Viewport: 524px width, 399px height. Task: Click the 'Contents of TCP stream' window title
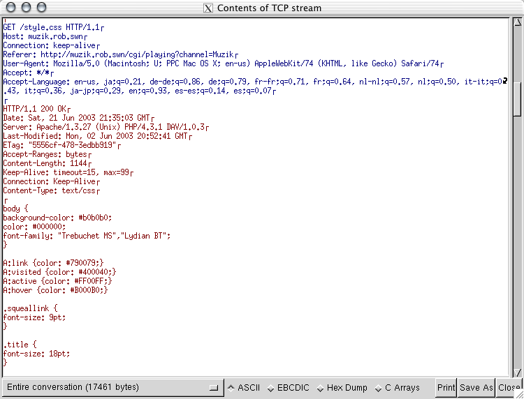(x=269, y=8)
